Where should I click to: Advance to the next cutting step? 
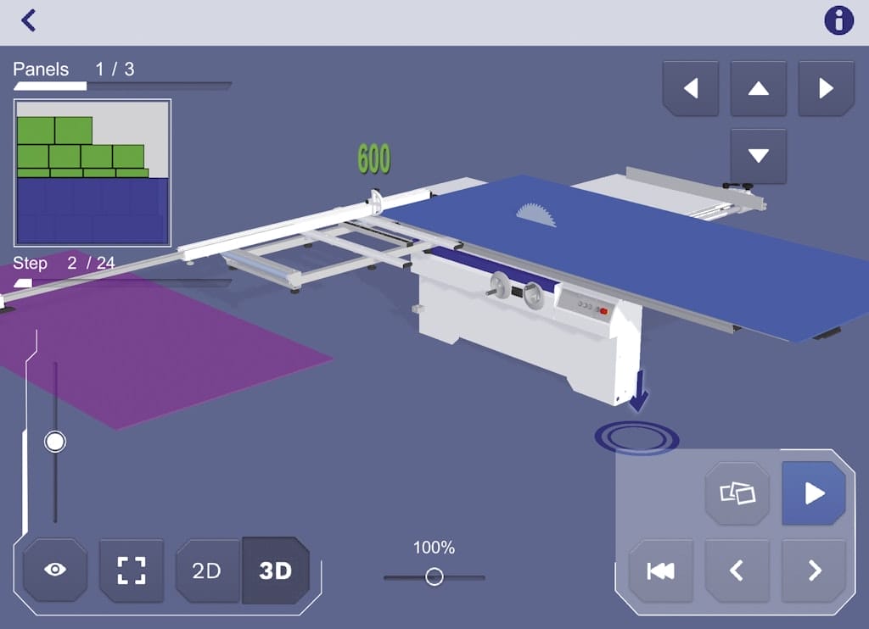(814, 571)
